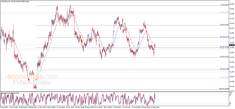Click the 24.050 price axis value
Image resolution: width=235 pixels, height=109 pixels.
(x=232, y=33)
